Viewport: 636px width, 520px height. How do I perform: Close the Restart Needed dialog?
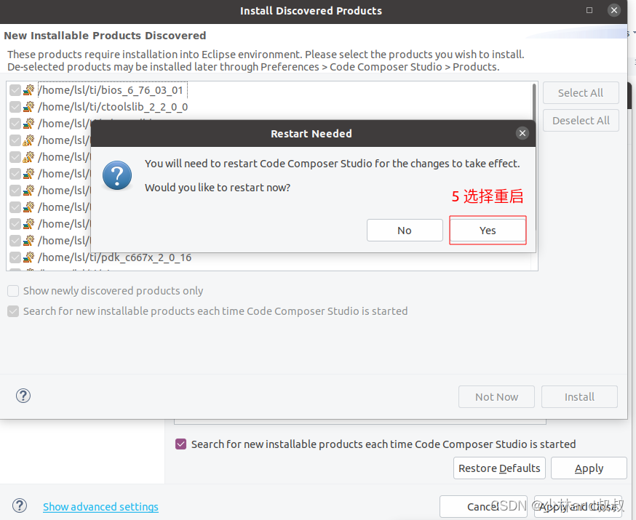(522, 133)
